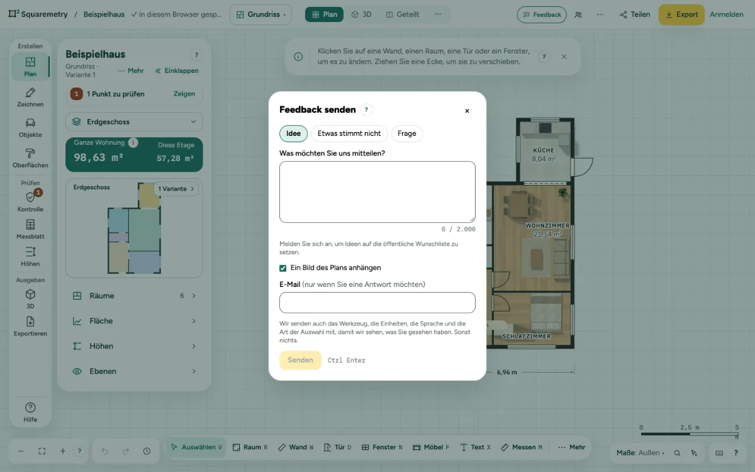This screenshot has width=755, height=472.
Task: Open the Grundriss dropdown in the header
Action: pyautogui.click(x=261, y=14)
